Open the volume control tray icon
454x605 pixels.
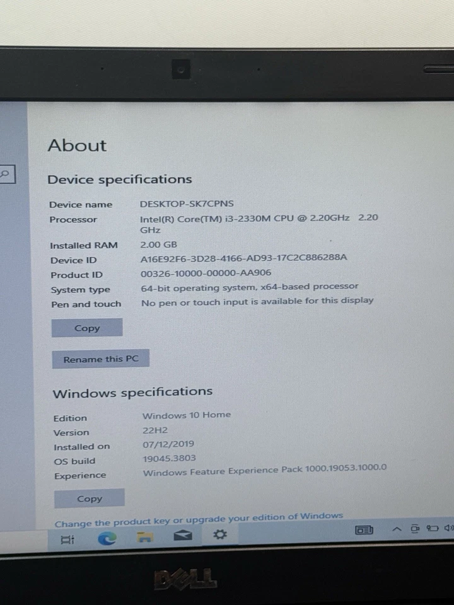tap(449, 527)
